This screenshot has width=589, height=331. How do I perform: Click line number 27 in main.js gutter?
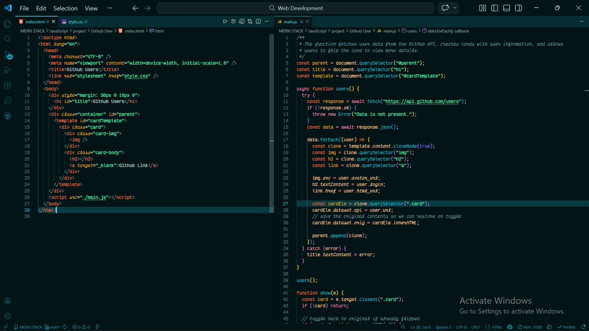pos(285,204)
